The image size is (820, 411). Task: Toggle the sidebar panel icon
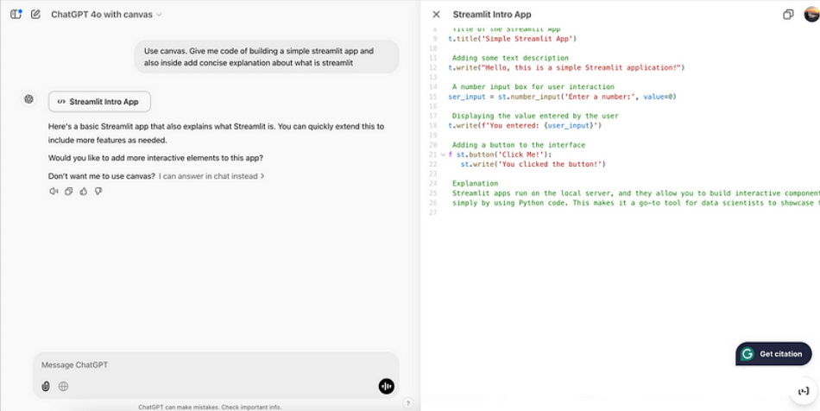(16, 15)
